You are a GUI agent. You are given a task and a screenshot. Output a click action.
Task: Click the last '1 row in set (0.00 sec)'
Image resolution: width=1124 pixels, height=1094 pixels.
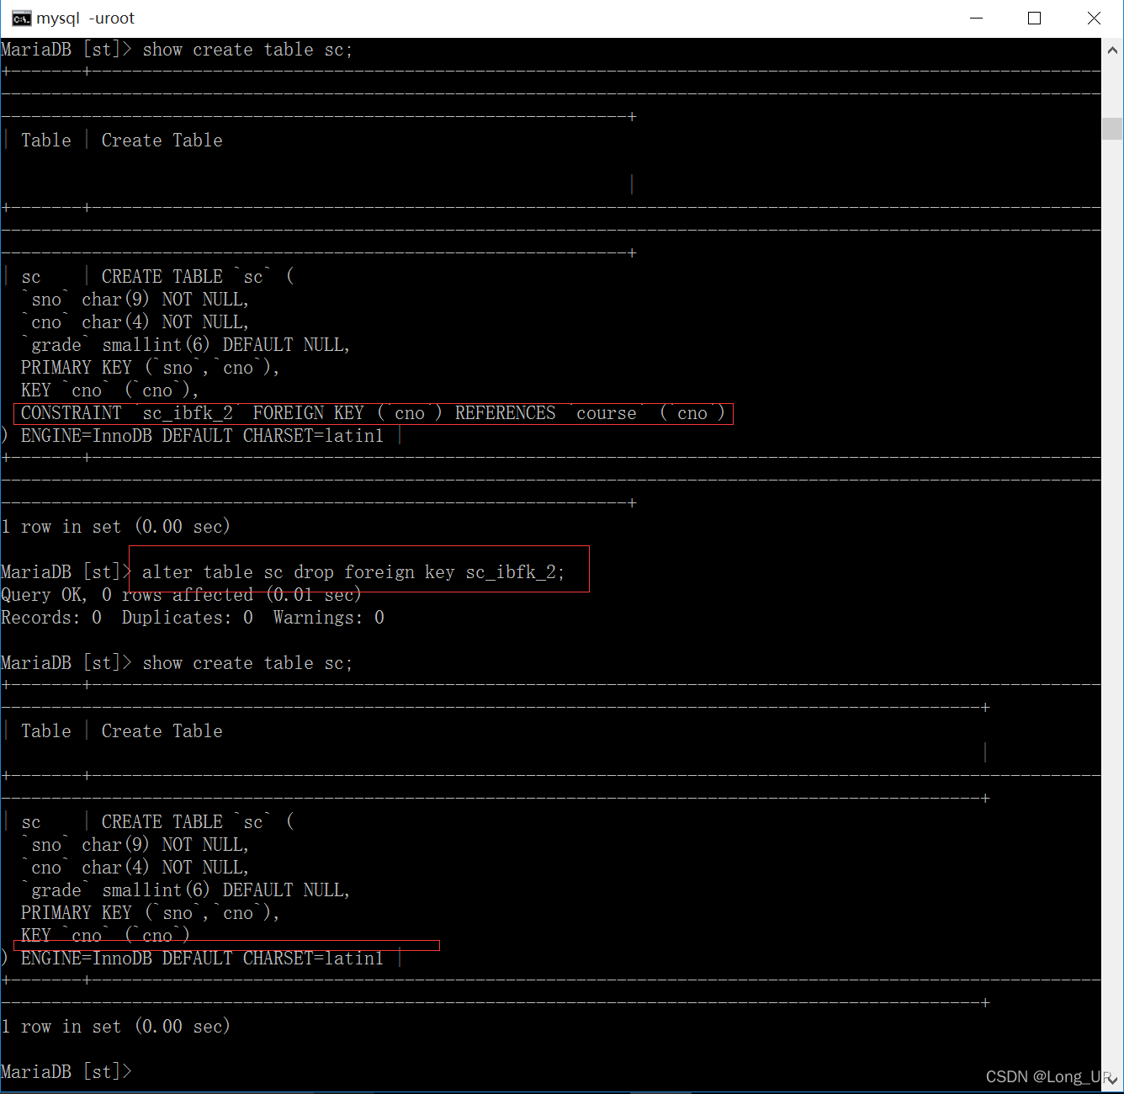[x=115, y=1027]
